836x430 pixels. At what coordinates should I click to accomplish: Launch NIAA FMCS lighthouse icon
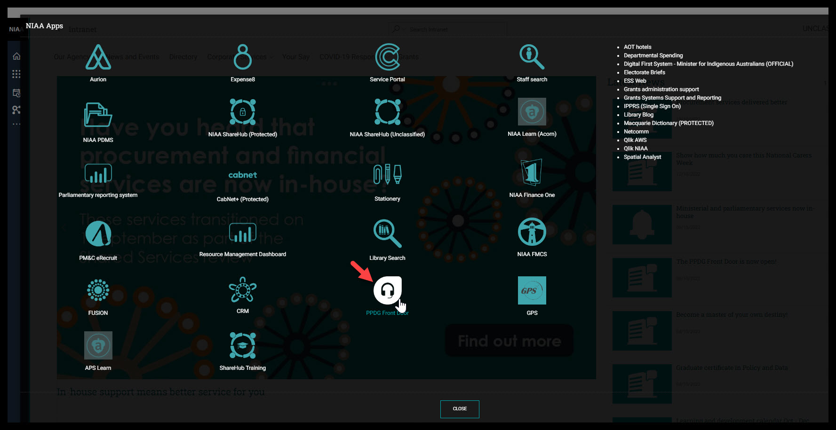(532, 232)
